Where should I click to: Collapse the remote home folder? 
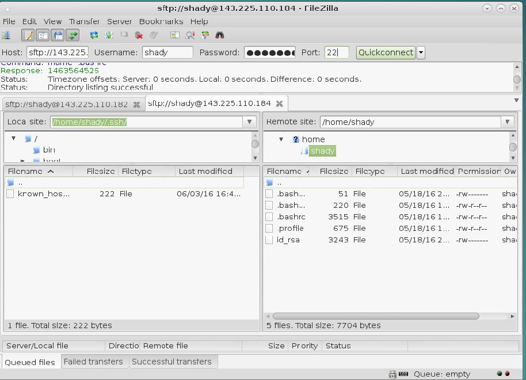coord(281,139)
